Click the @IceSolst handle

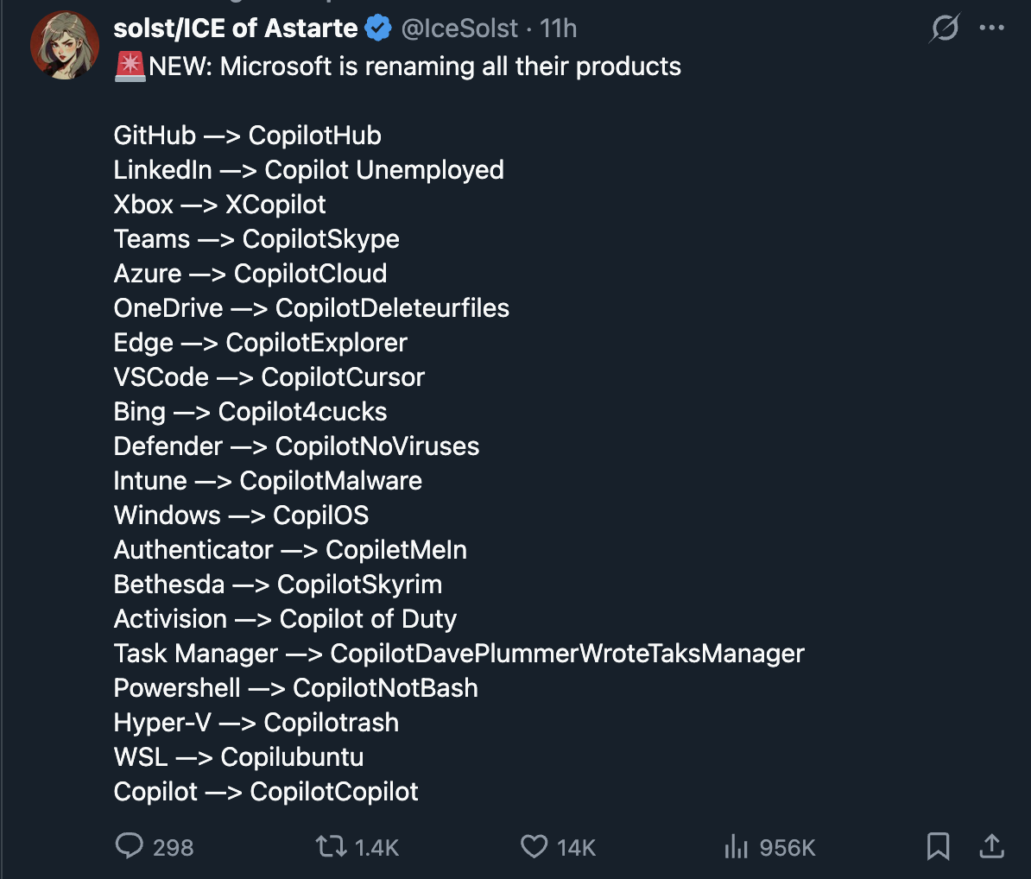tap(459, 28)
